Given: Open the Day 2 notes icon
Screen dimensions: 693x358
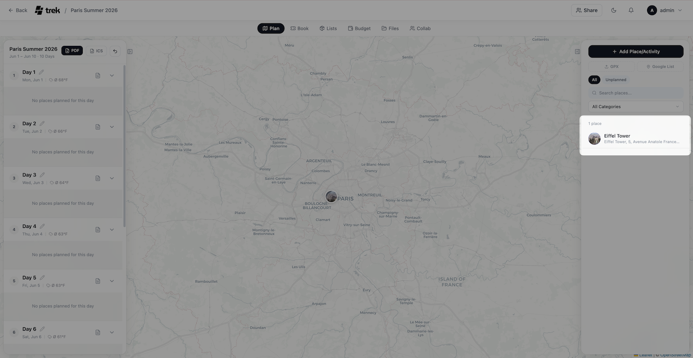Looking at the screenshot, I should tap(98, 127).
